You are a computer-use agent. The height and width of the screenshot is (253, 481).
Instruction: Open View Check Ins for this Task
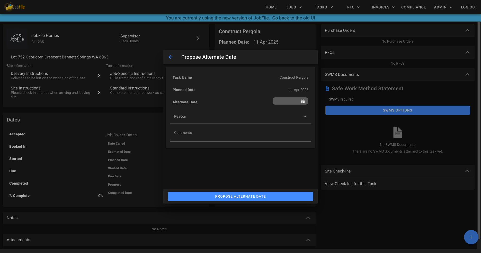[350, 184]
